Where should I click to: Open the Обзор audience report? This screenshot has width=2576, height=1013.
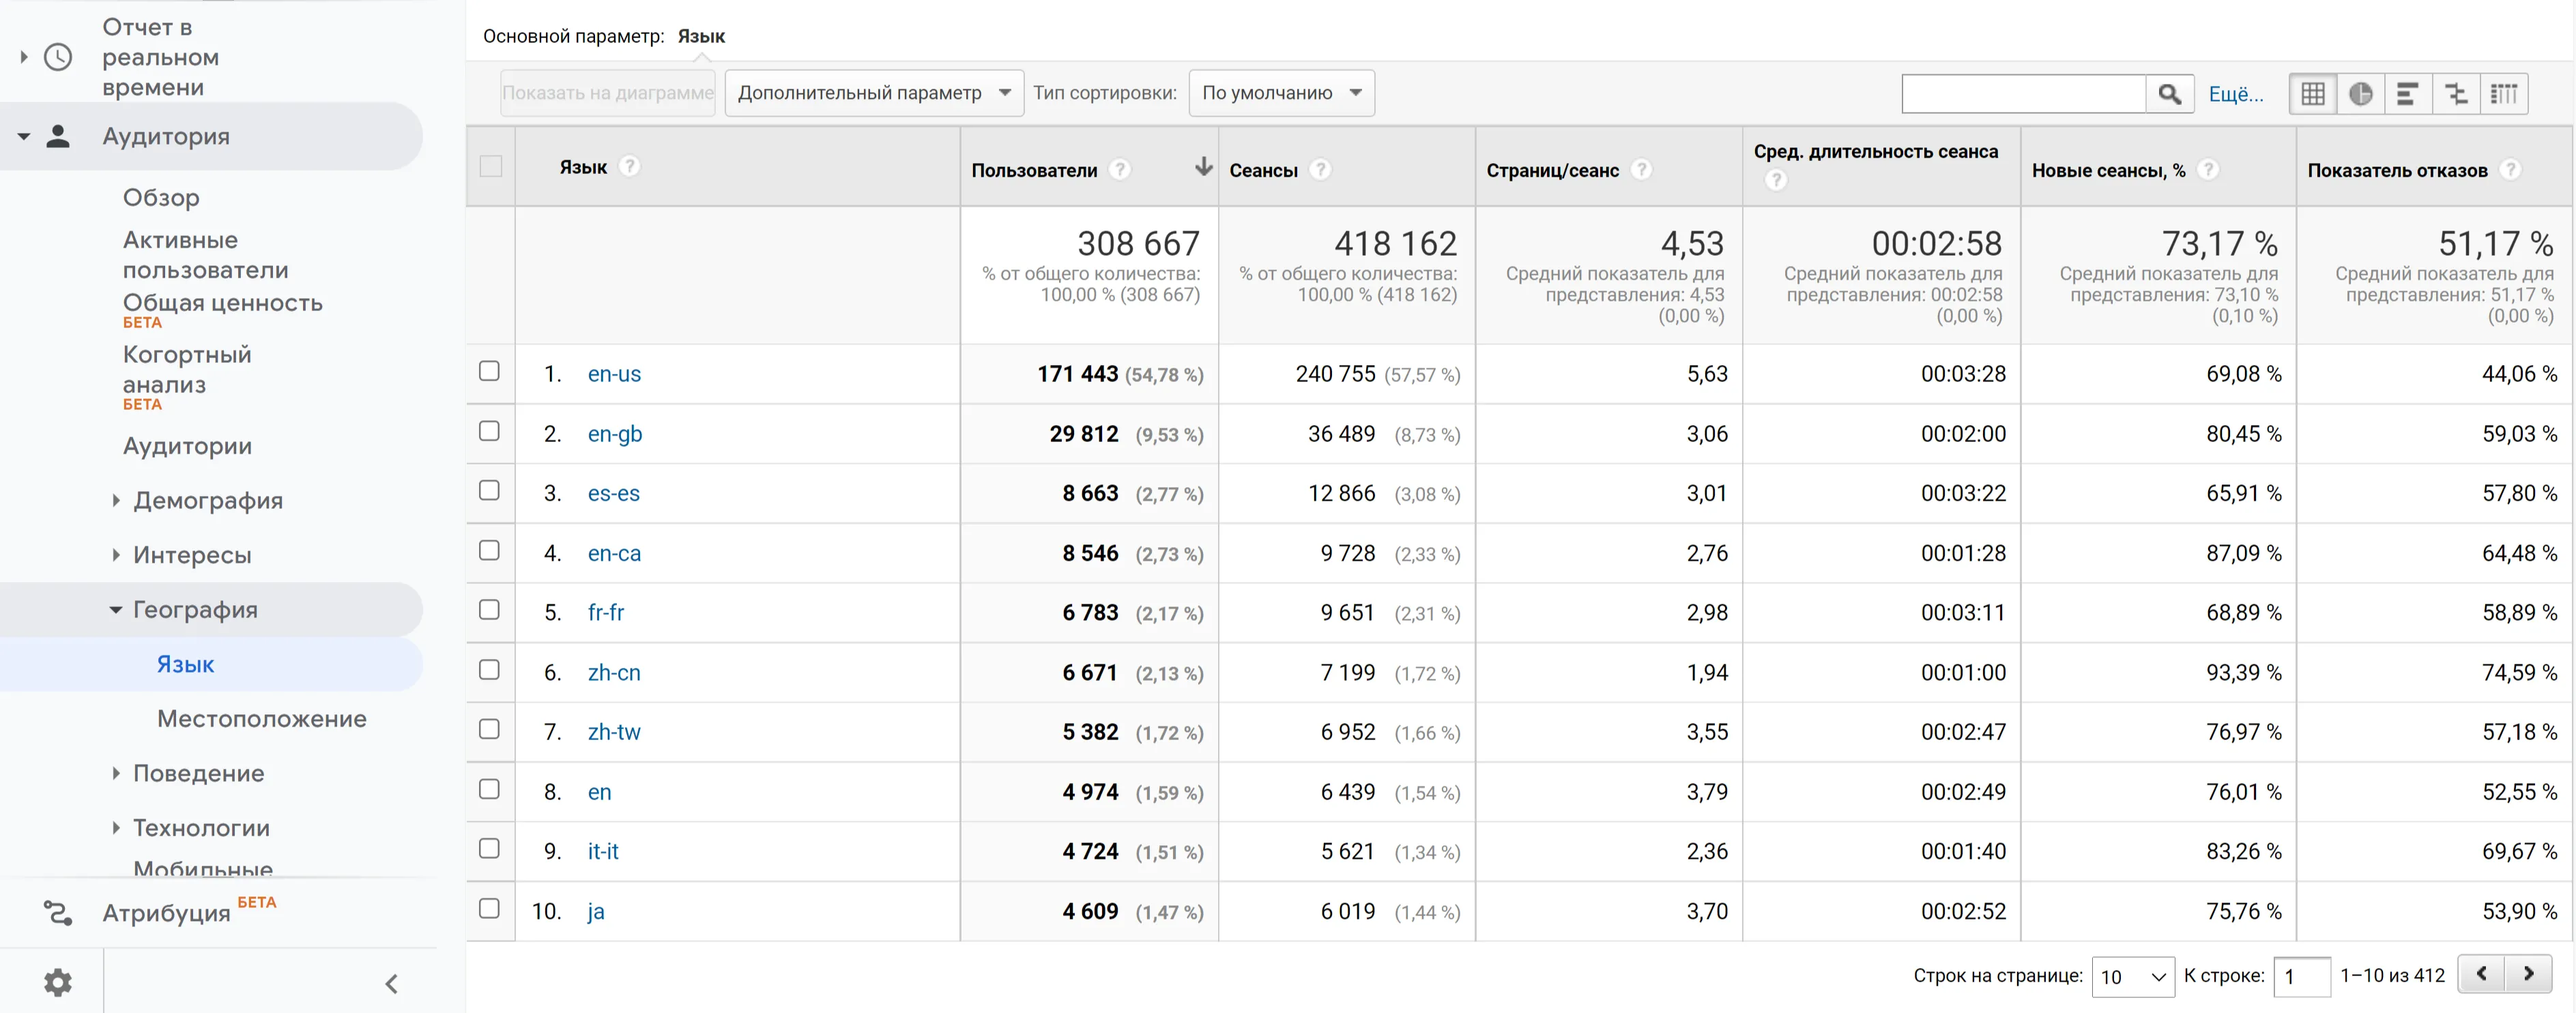click(161, 197)
